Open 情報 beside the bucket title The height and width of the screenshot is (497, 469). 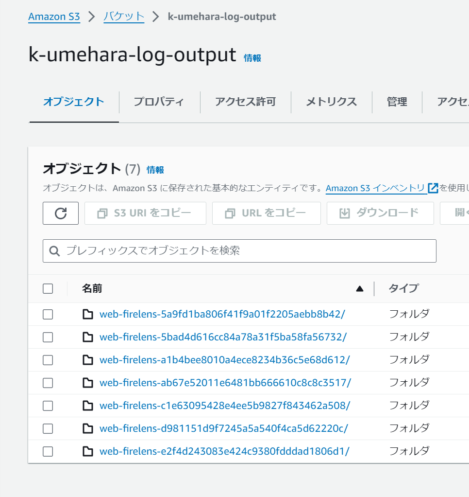coord(252,57)
